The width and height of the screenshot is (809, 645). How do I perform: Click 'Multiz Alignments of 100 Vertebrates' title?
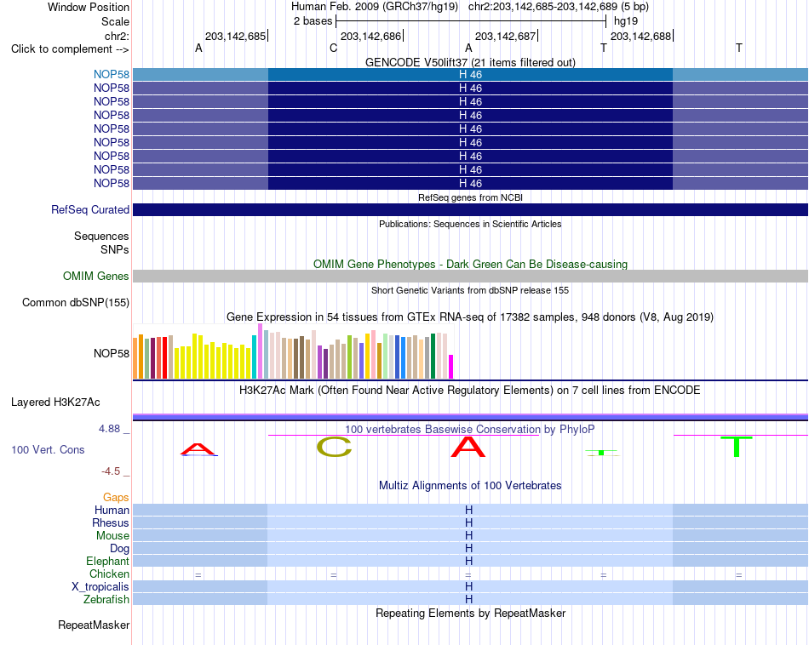click(470, 485)
